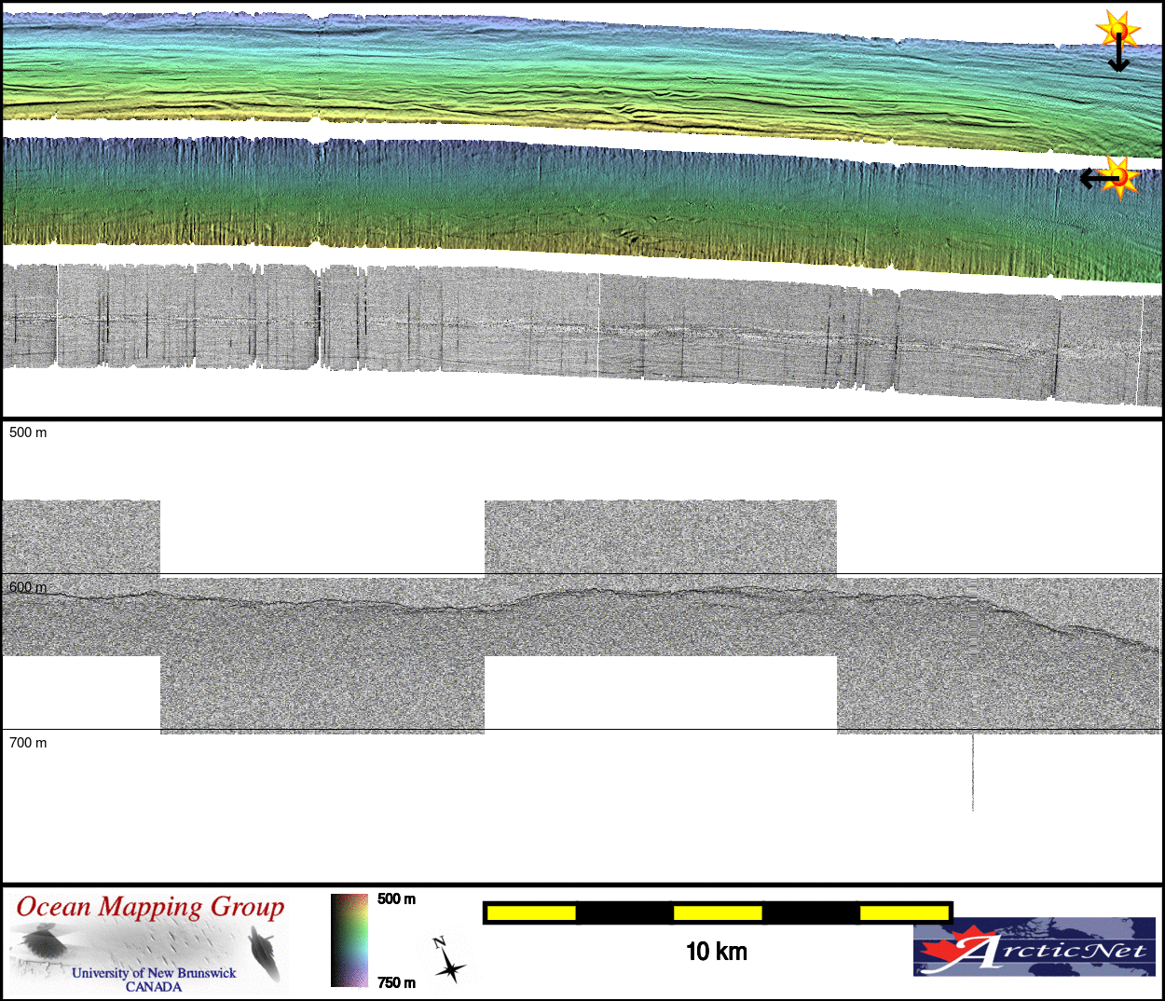This screenshot has height=1001, width=1165.
Task: Click the 10 km scale bar label
Action: (716, 952)
